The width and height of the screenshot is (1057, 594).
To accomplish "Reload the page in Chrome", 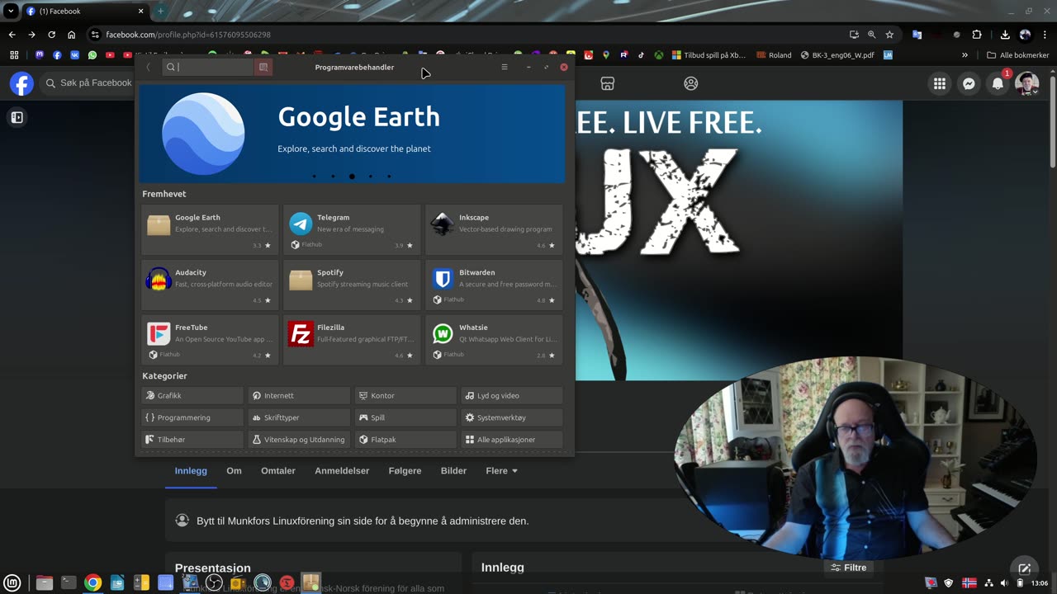I will coord(51,35).
